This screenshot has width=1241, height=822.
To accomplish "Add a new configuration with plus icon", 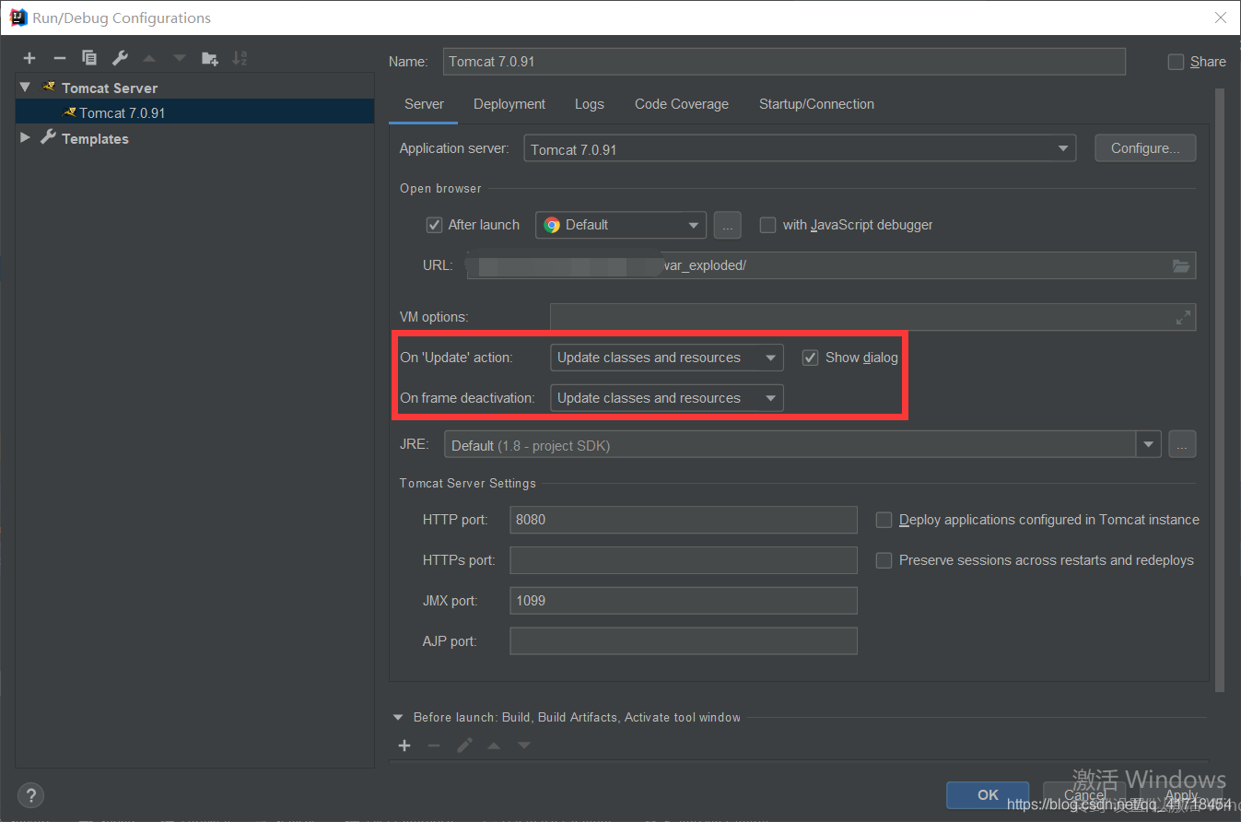I will tap(29, 58).
